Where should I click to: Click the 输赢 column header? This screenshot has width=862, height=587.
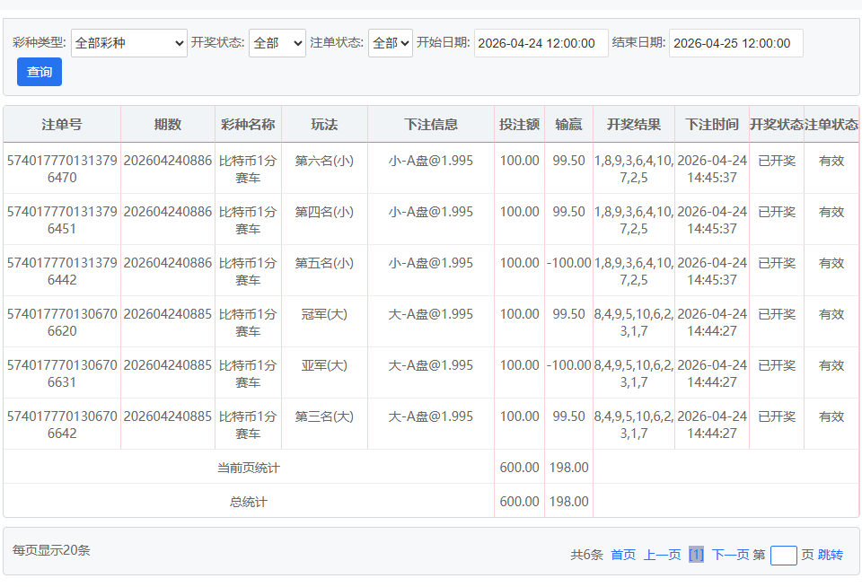568,124
